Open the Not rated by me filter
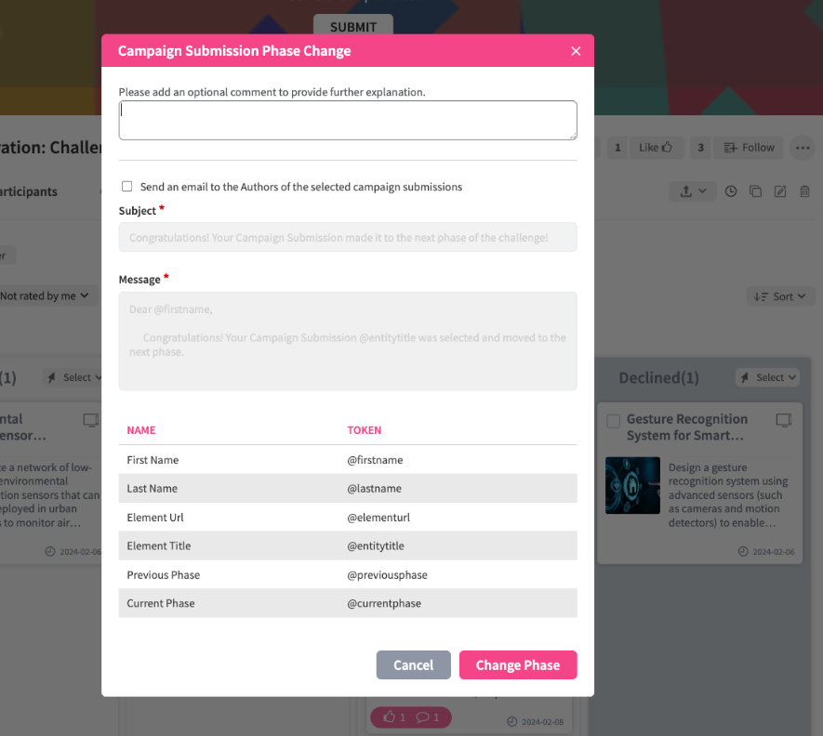Image resolution: width=823 pixels, height=736 pixels. [46, 296]
